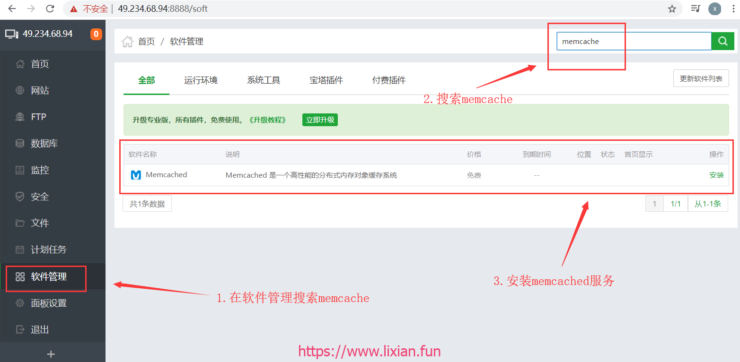Click the plus icon at sidebar bottom
Screen dimensions: 740x362
(x=51, y=354)
